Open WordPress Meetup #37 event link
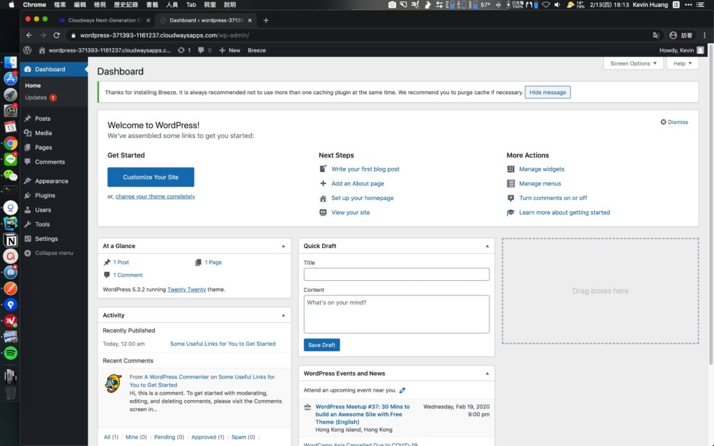Screen dimensions: 714x446 point(363,414)
